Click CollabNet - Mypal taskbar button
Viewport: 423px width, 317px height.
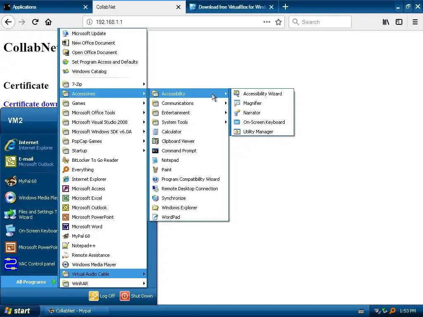click(x=77, y=311)
